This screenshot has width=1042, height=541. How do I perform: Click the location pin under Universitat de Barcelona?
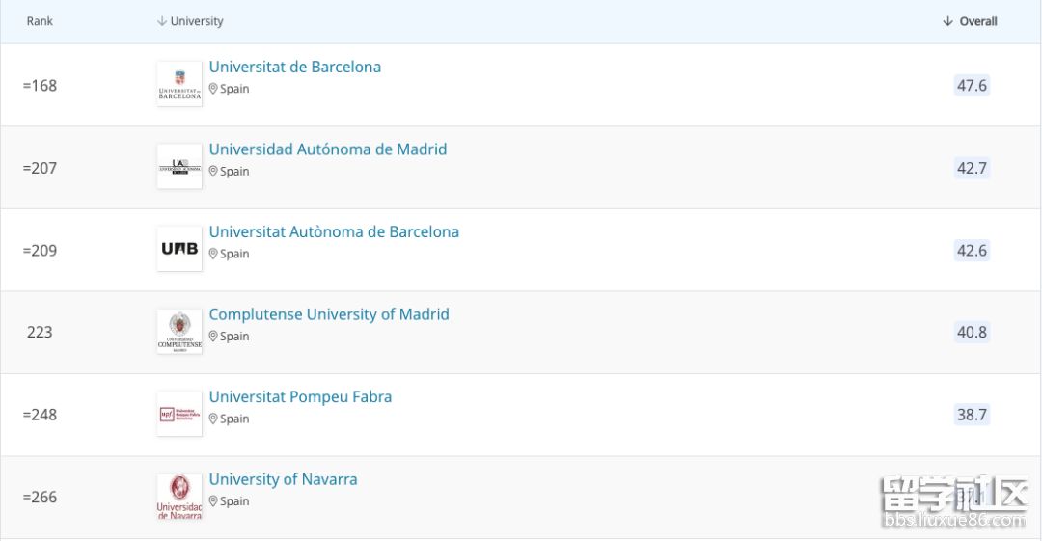tap(213, 89)
